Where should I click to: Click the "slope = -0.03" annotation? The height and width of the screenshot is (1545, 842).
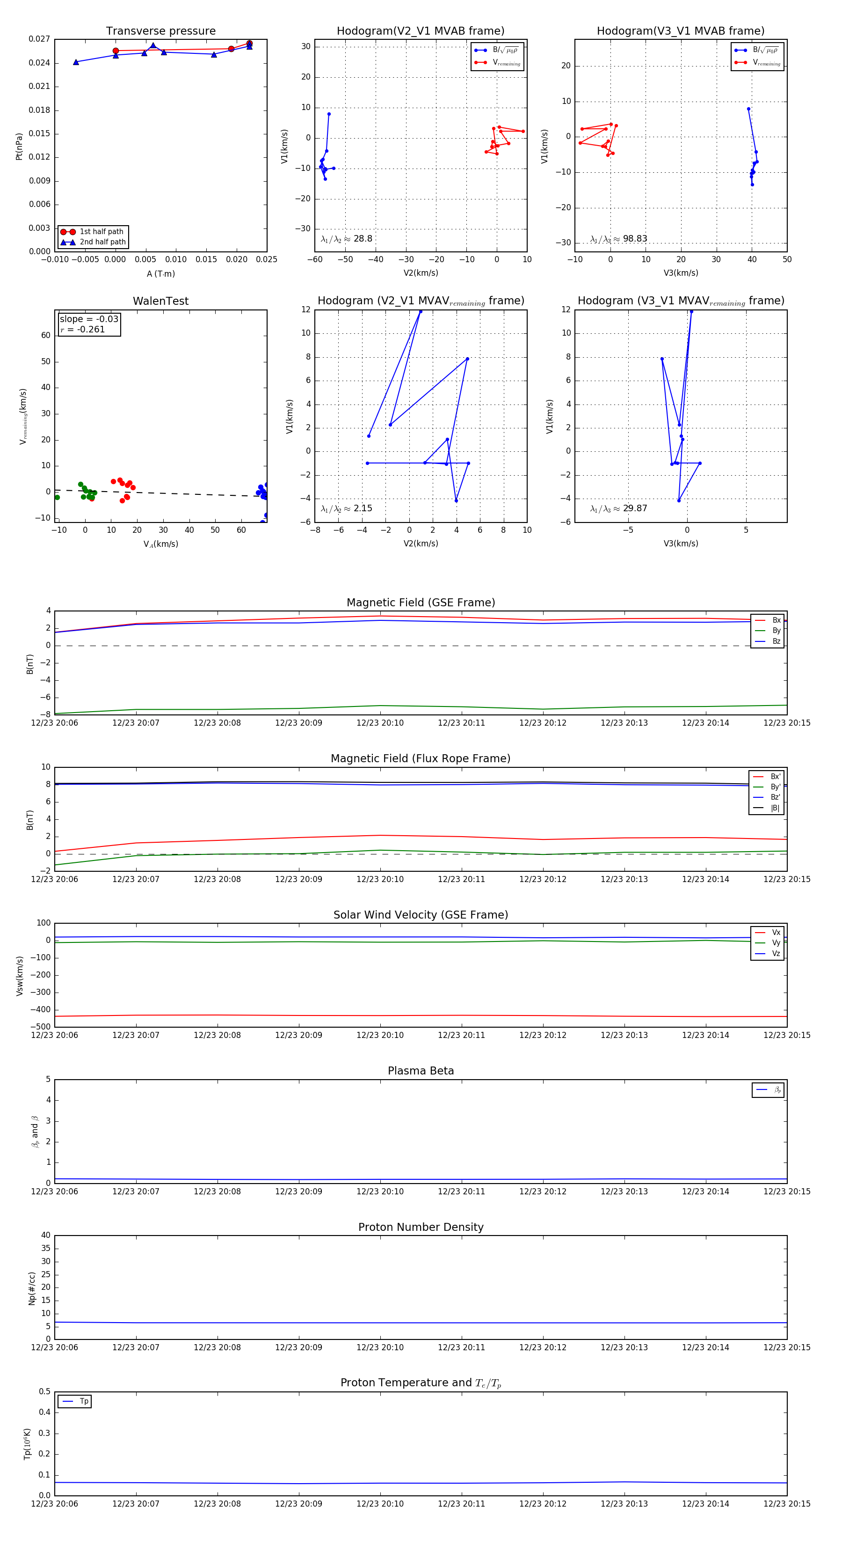(89, 319)
